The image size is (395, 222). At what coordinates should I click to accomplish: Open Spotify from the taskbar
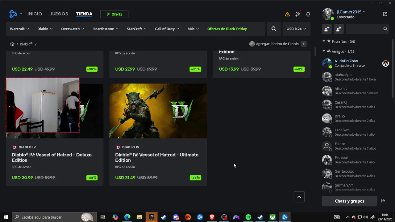coord(248,217)
